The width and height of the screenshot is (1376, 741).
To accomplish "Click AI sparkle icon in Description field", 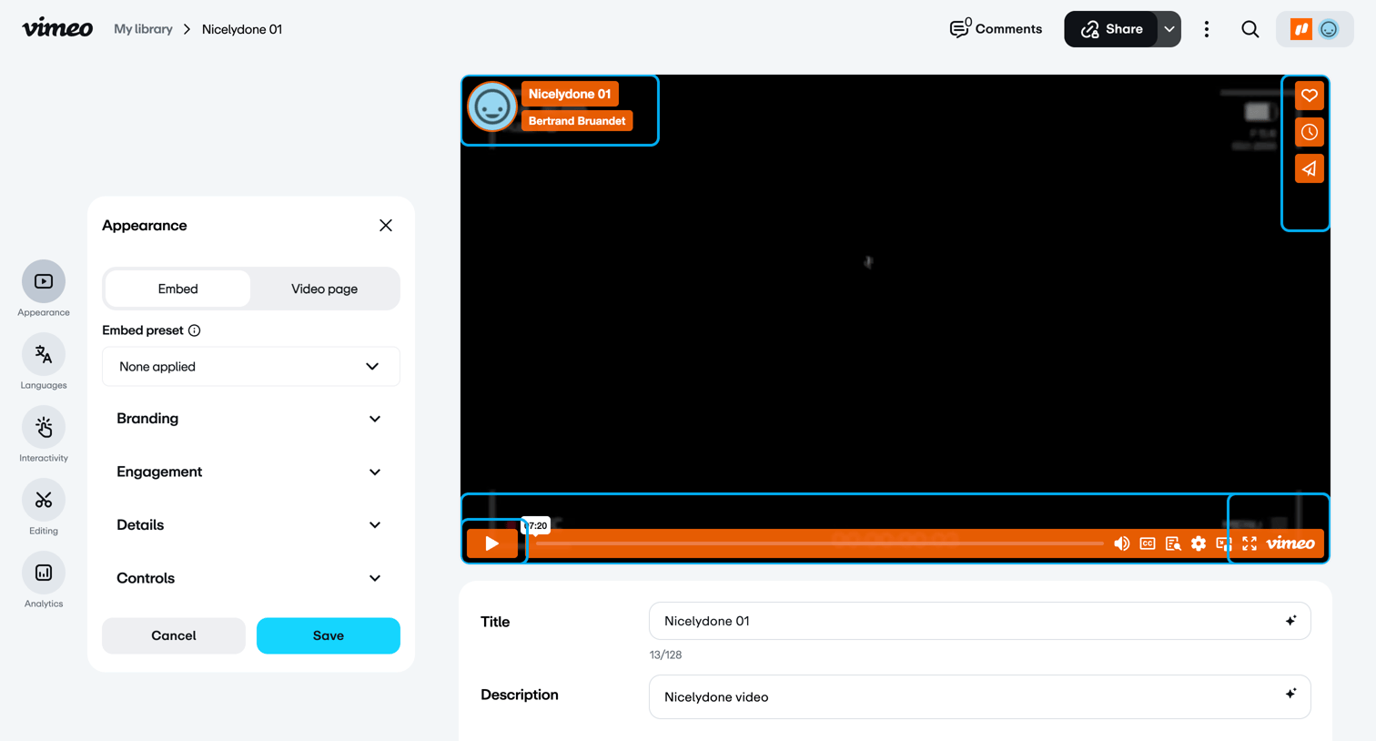I will (1290, 695).
